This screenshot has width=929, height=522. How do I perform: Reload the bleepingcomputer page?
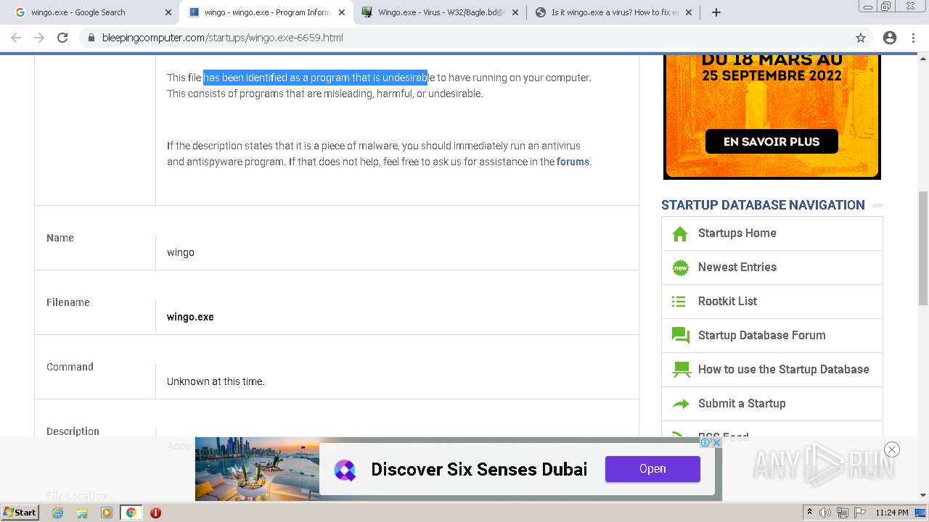pyautogui.click(x=62, y=38)
